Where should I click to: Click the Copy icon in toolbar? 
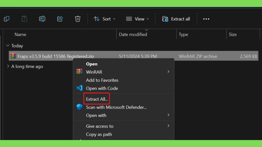pyautogui.click(x=7, y=19)
